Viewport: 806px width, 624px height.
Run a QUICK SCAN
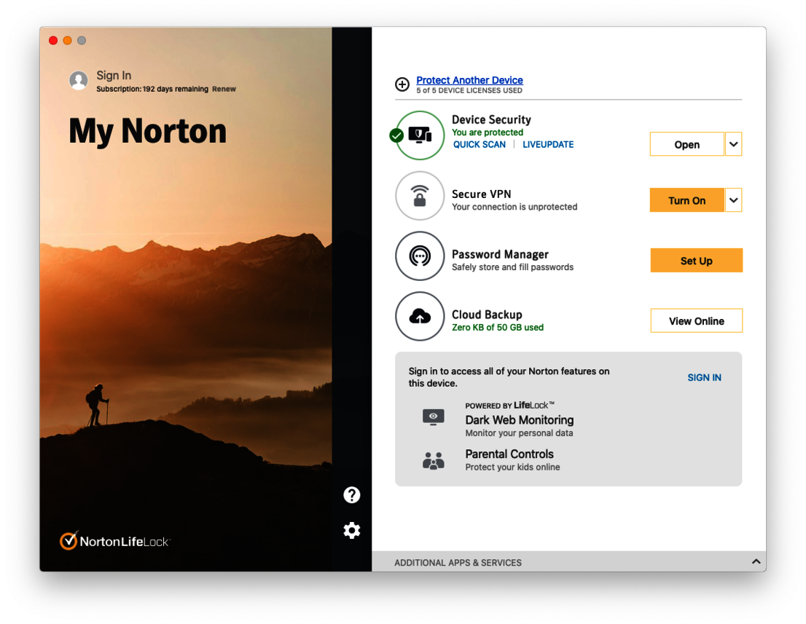click(x=479, y=144)
